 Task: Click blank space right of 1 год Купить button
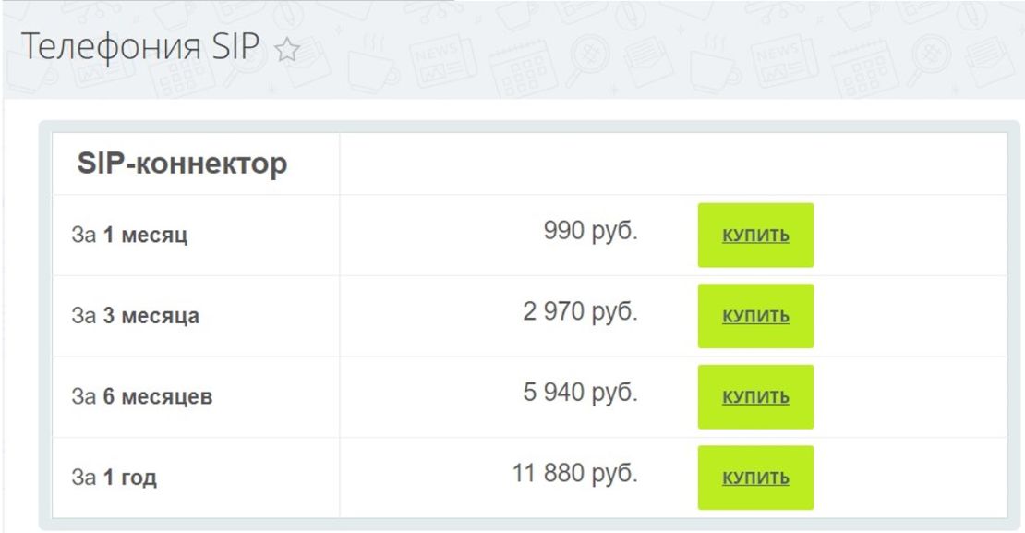(910, 478)
